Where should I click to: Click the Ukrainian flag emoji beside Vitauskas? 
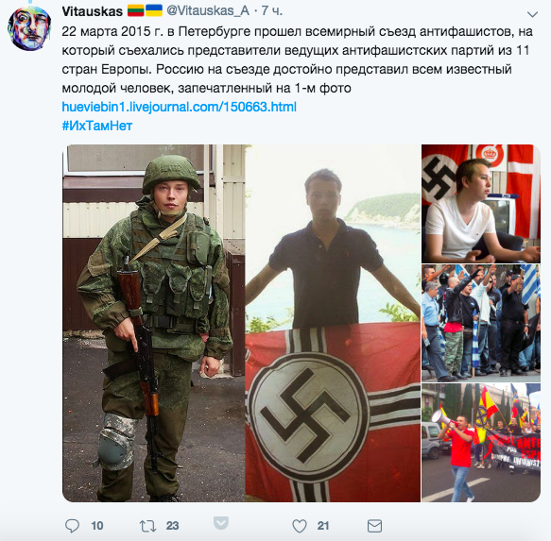coord(154,11)
